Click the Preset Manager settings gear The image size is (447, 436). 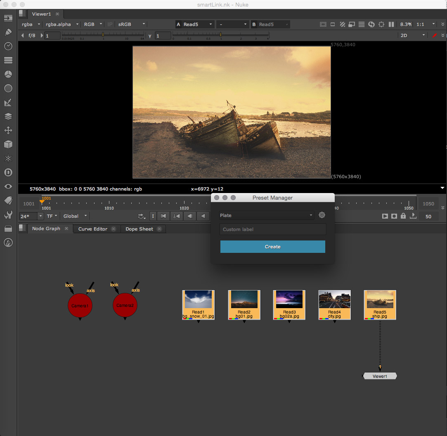click(322, 215)
